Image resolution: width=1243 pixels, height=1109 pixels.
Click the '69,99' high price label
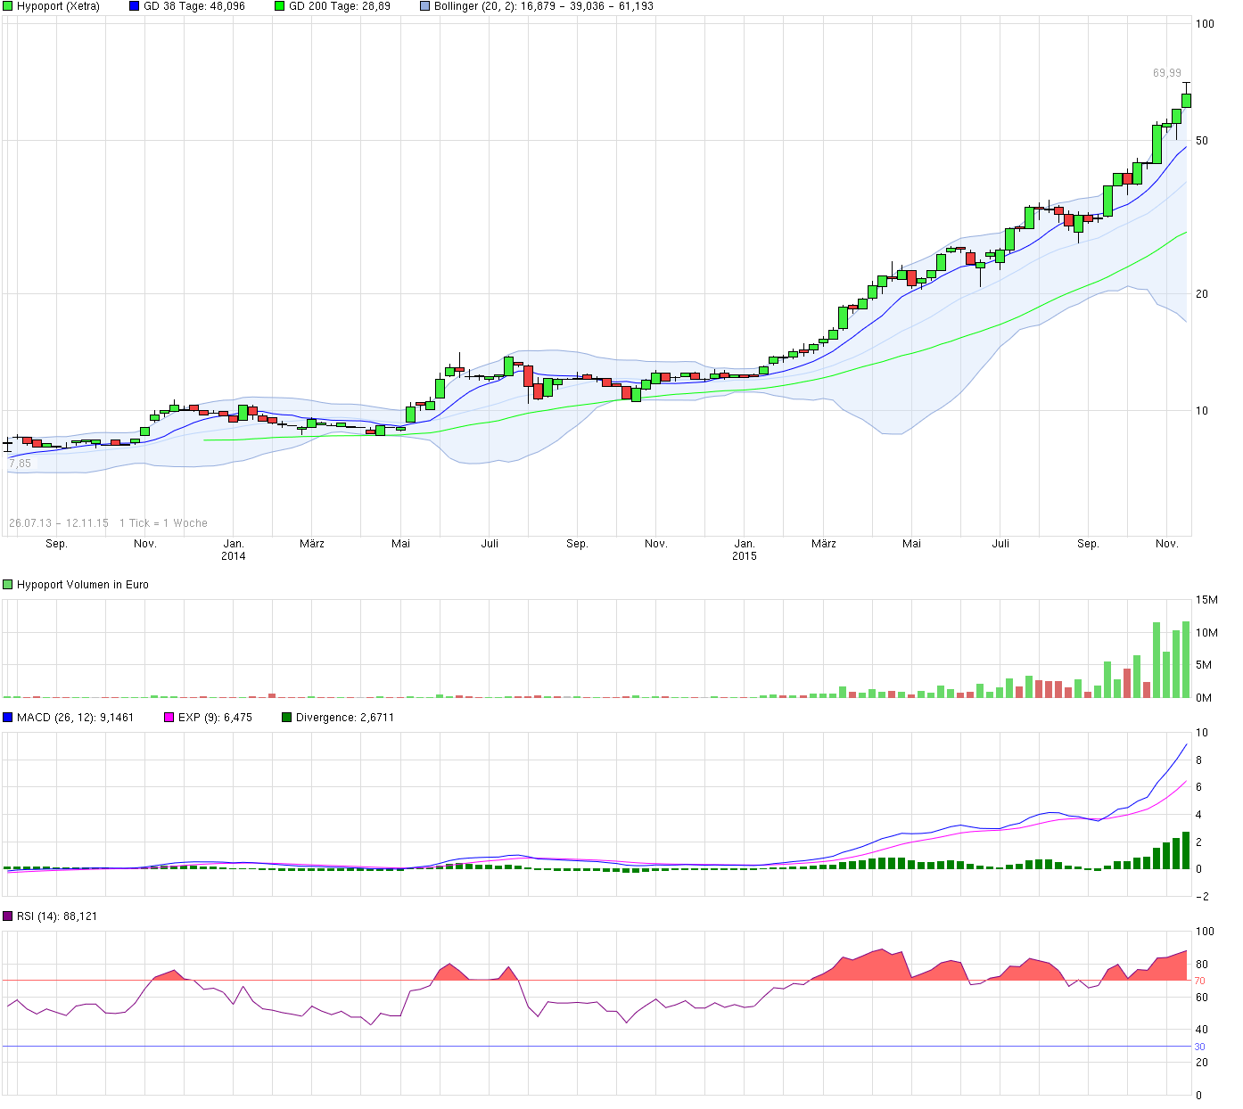pos(1167,73)
